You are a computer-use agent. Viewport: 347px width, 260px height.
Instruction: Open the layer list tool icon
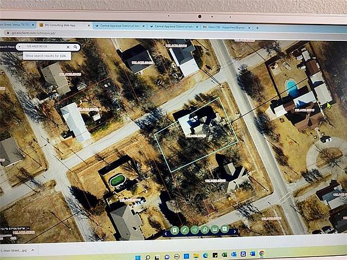coord(214,229)
